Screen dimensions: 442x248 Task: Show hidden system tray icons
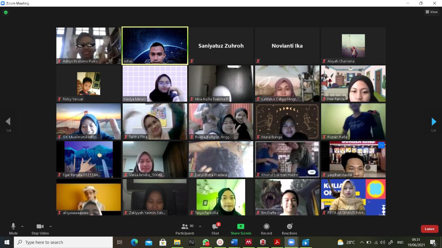[x=362, y=242]
